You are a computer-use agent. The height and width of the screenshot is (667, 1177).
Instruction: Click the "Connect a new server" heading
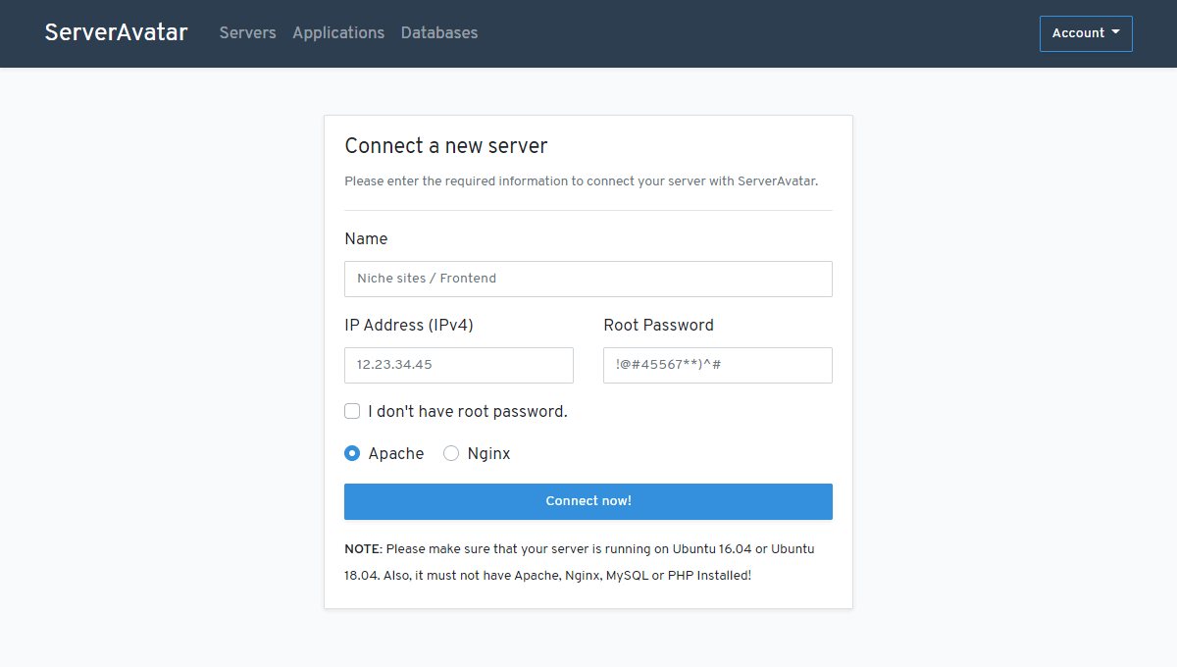click(x=446, y=146)
